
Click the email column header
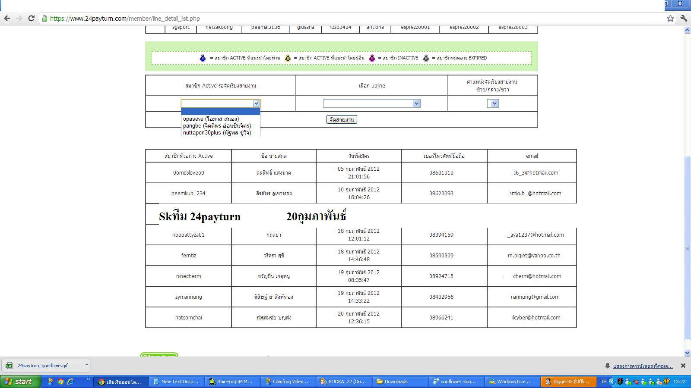532,156
